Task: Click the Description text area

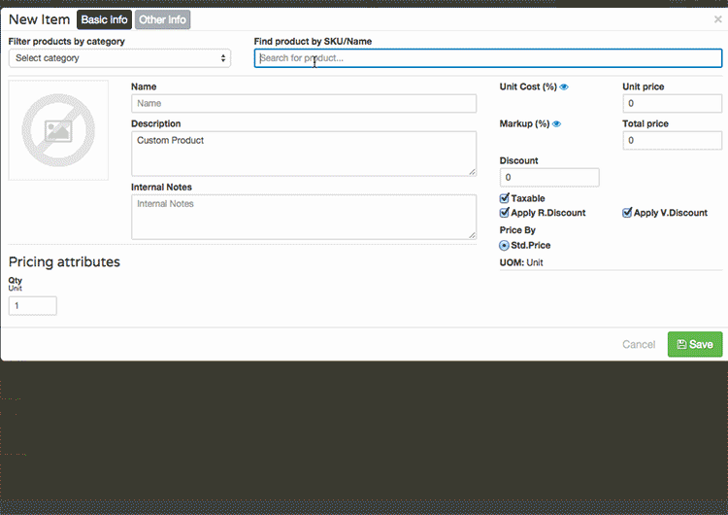Action: pos(304,154)
